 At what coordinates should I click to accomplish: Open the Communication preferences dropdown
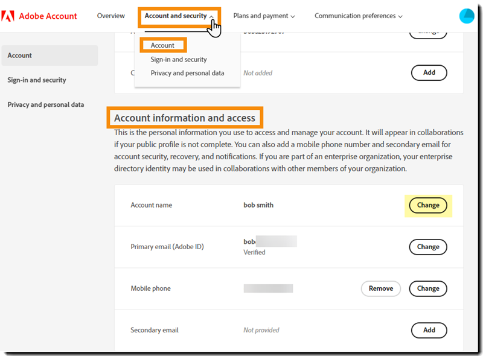pyautogui.click(x=358, y=16)
